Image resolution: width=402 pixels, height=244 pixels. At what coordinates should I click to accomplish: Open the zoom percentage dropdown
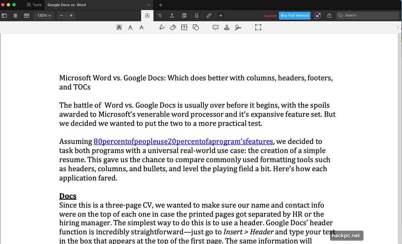pos(44,15)
